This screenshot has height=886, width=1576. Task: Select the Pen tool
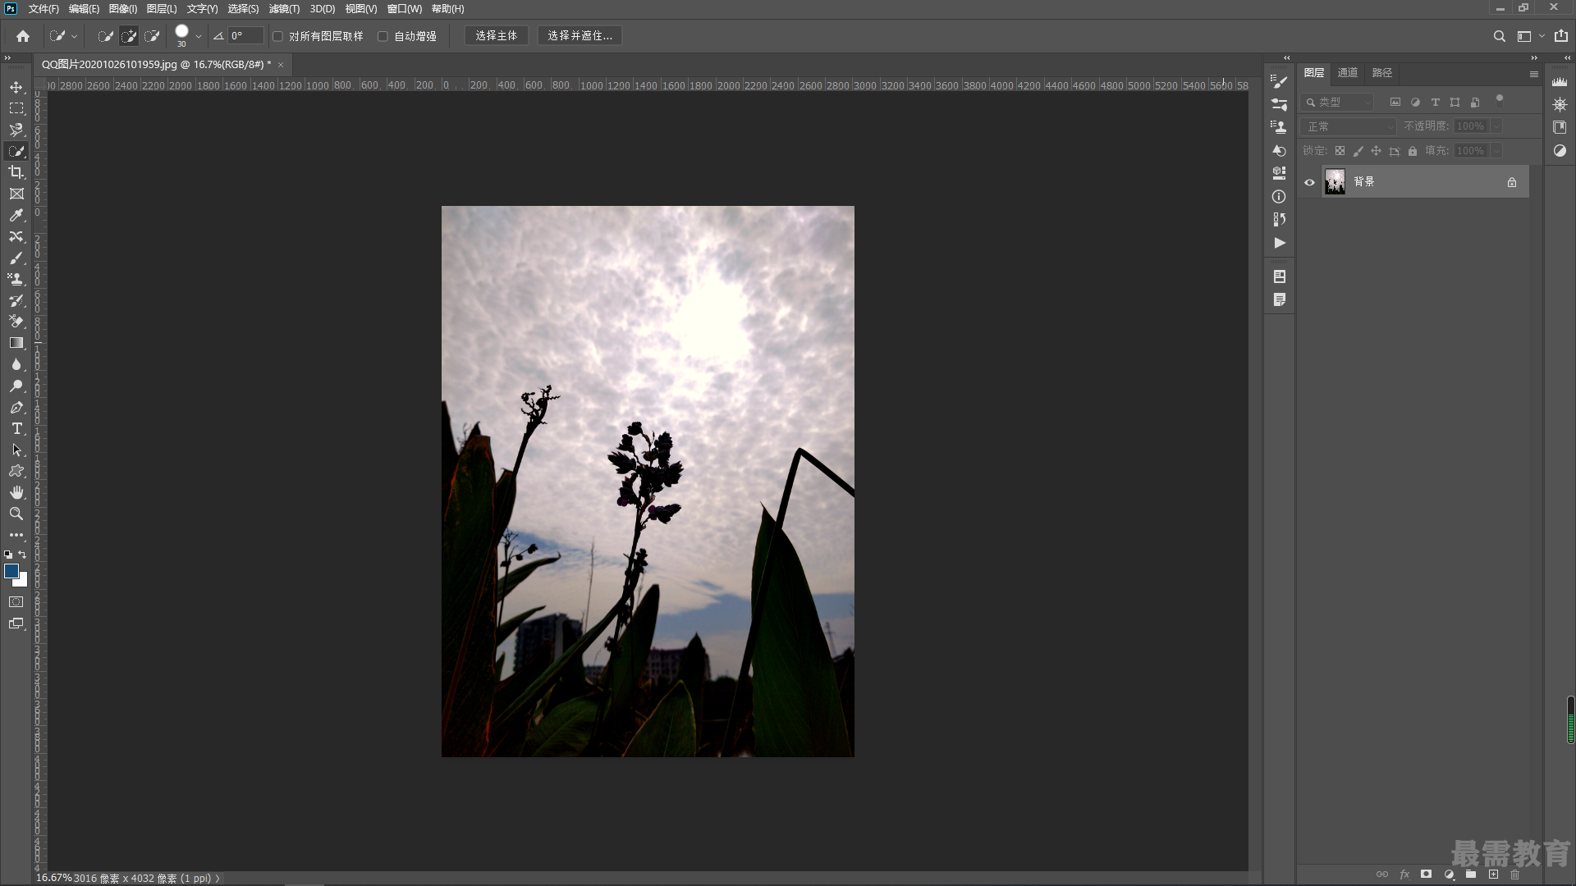pos(16,407)
